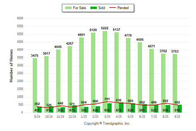Viewport: 196px width, 131px height.
Task: Click the Copyright Trendgraphix, Inc. text
Action: point(107,124)
